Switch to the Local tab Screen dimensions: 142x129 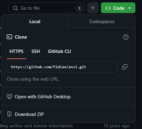[35, 22]
